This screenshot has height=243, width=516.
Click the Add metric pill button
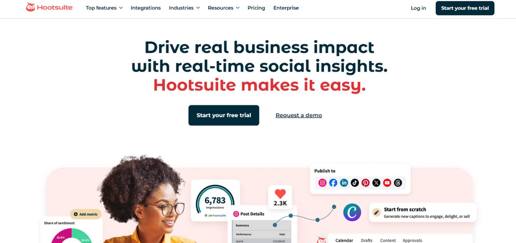point(86,214)
